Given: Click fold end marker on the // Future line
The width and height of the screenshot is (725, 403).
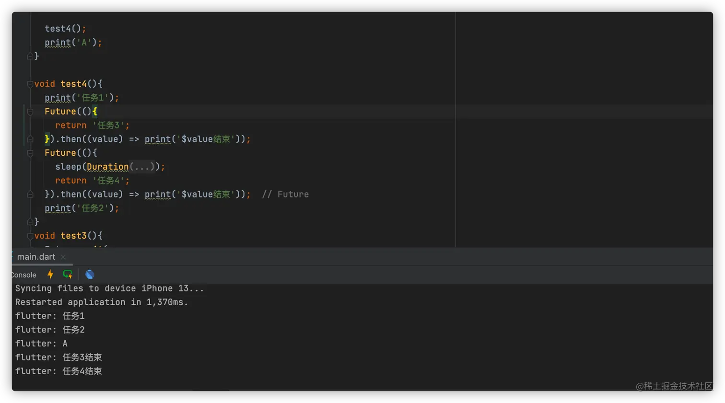Looking at the screenshot, I should tap(30, 195).
